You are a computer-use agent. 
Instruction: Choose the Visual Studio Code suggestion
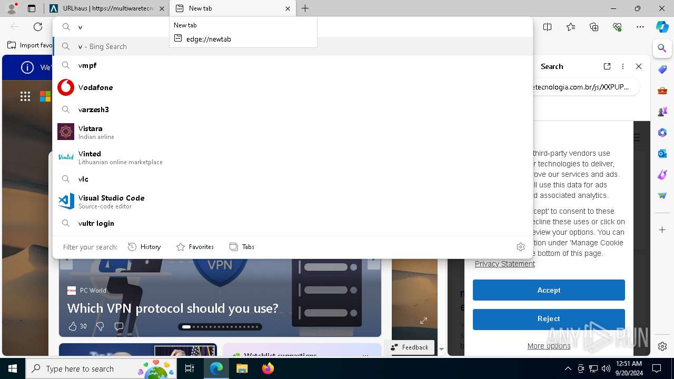click(293, 201)
